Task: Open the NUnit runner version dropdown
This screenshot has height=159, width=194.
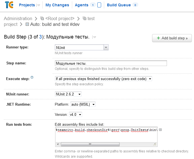Action: (68, 94)
